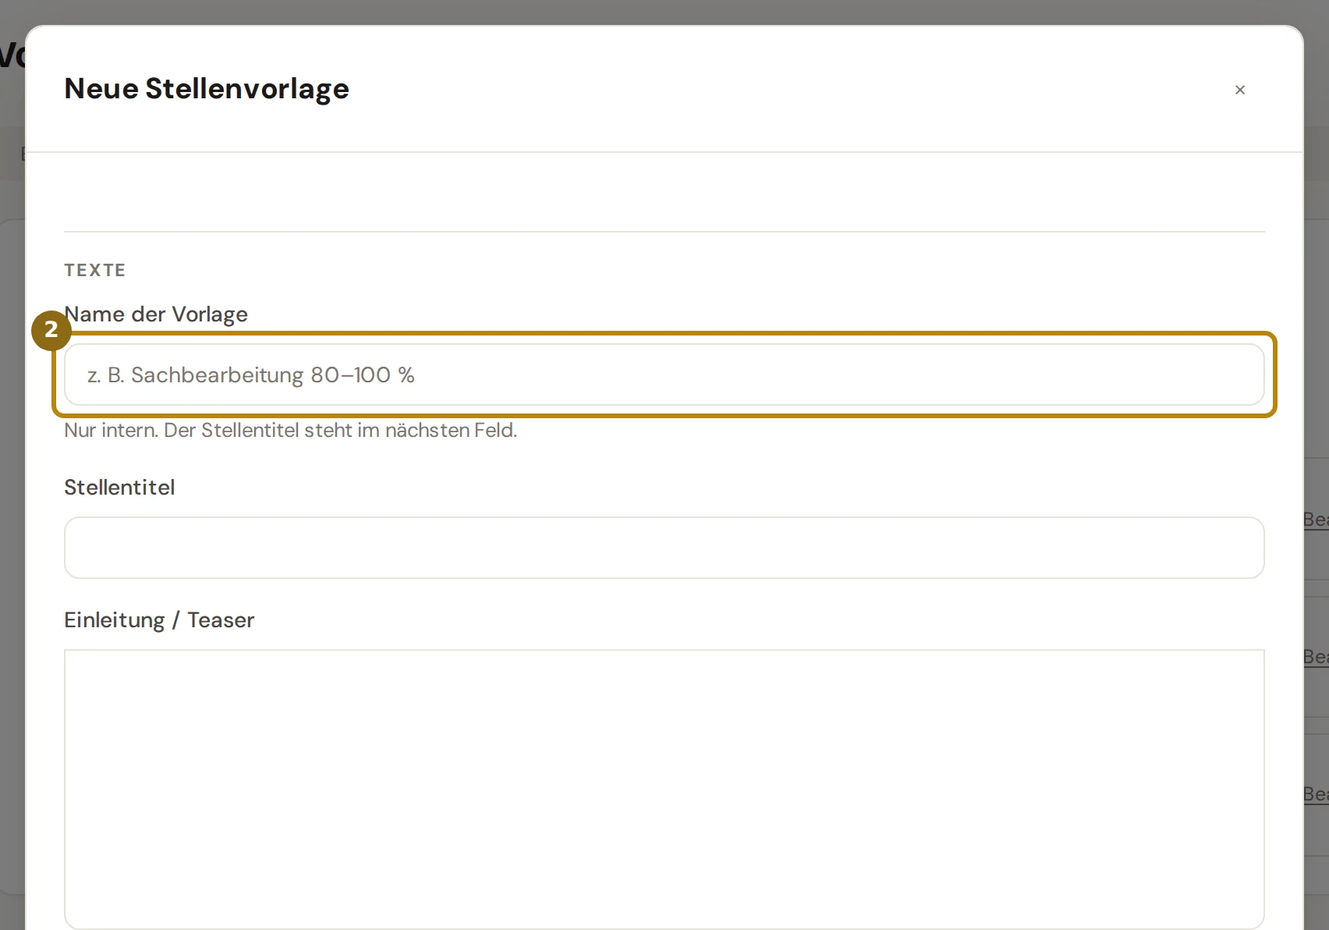Focus the Name der Vorlage input field
The width and height of the screenshot is (1329, 930).
(664, 374)
